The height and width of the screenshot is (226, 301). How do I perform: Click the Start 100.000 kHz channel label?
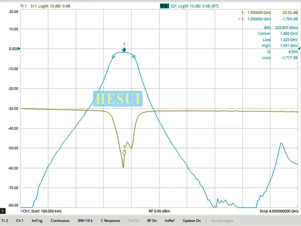41,211
